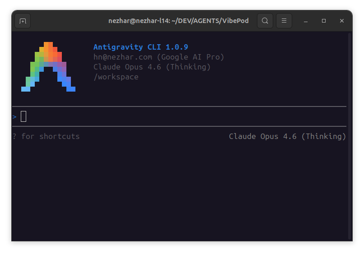Screen dimensions: 364x254
Task: Click the header 'Claude Opus 4.6 (Thinking)' line
Action: click(x=152, y=67)
